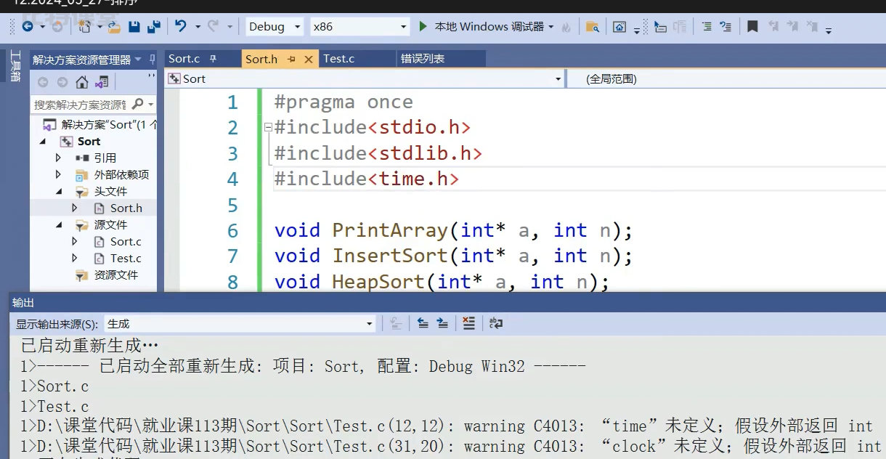Select the Sort.h tab
Image resolution: width=886 pixels, height=459 pixels.
(261, 60)
